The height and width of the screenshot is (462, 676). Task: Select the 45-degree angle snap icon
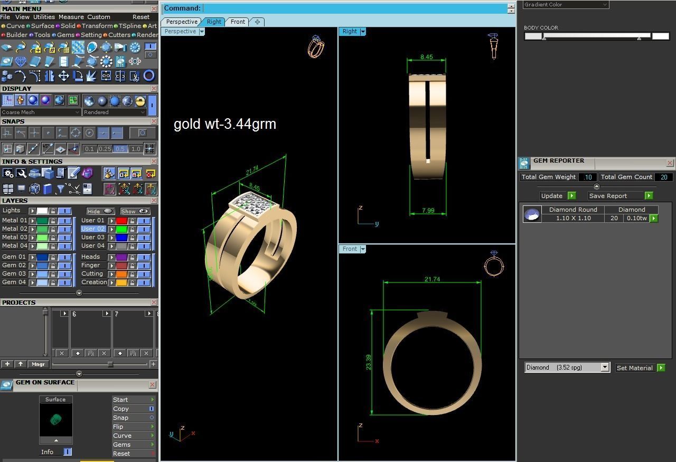pyautogui.click(x=48, y=149)
